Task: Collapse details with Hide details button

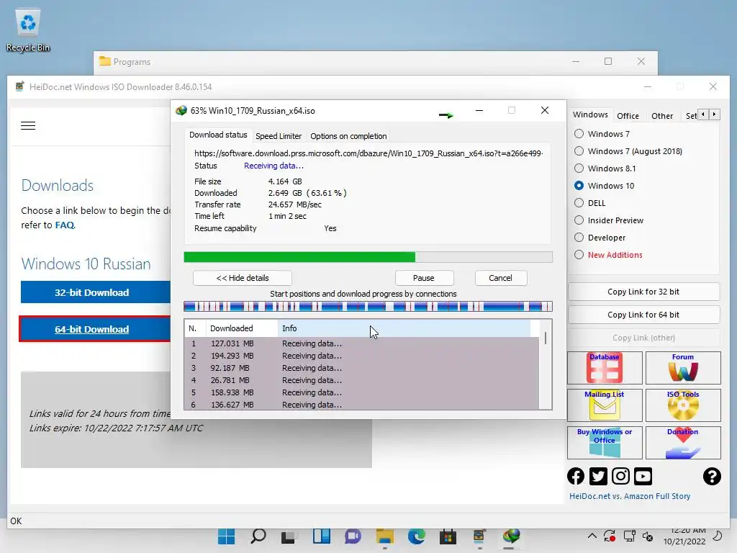Action: [x=243, y=278]
